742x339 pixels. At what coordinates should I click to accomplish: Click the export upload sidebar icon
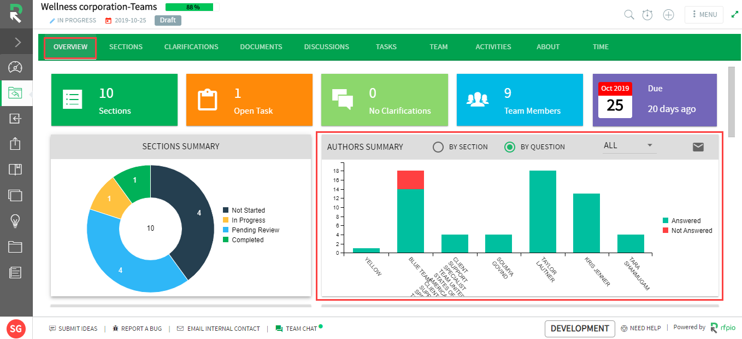click(15, 144)
